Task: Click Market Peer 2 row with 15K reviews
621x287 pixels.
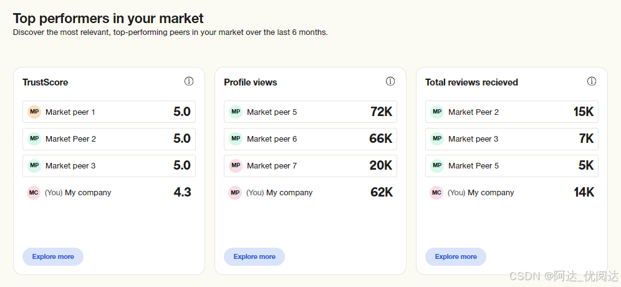Action: [512, 112]
